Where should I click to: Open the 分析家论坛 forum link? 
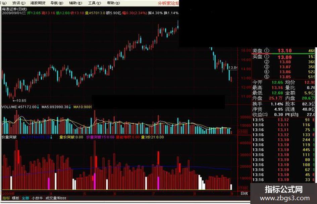pyautogui.click(x=168, y=3)
